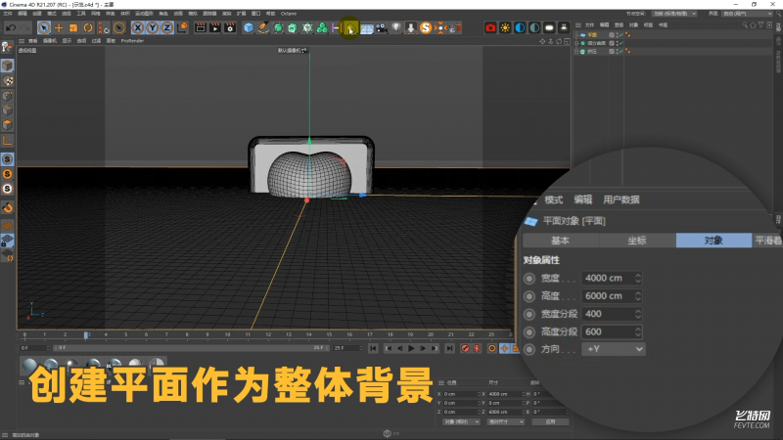
Task: Open the 方向 +Y dropdown
Action: [614, 349]
